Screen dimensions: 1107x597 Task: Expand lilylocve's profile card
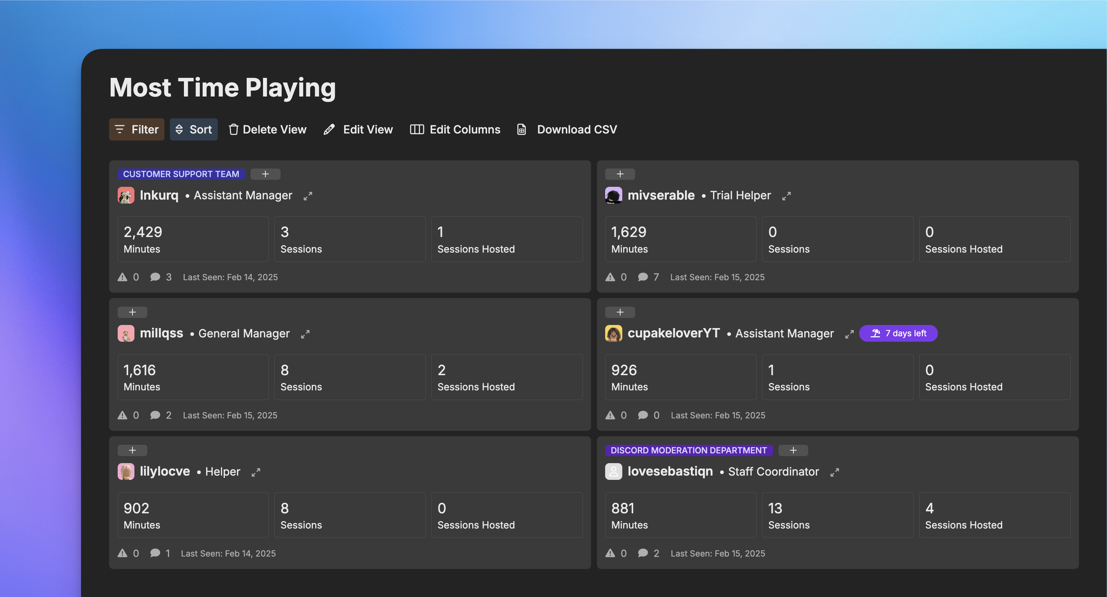click(256, 472)
